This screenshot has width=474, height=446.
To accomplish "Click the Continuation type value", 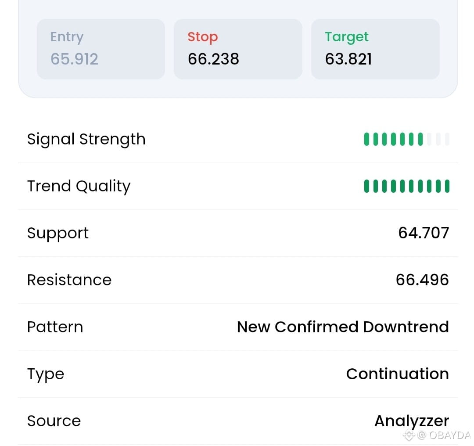I will pos(398,374).
